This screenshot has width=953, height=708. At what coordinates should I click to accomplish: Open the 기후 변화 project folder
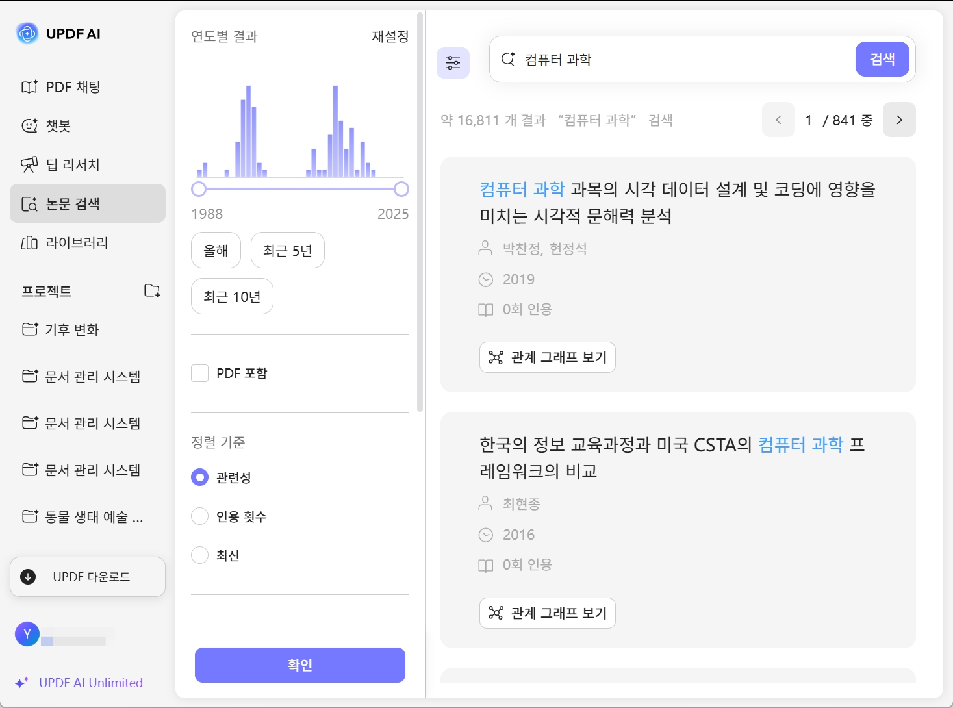(71, 330)
